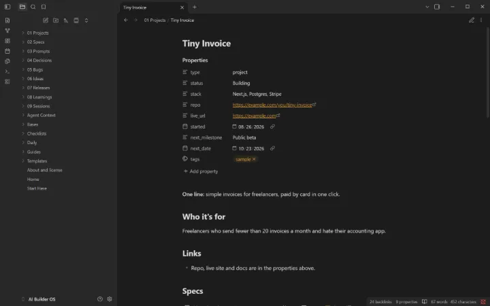Click the auto-reveal current file icon

coord(76,20)
